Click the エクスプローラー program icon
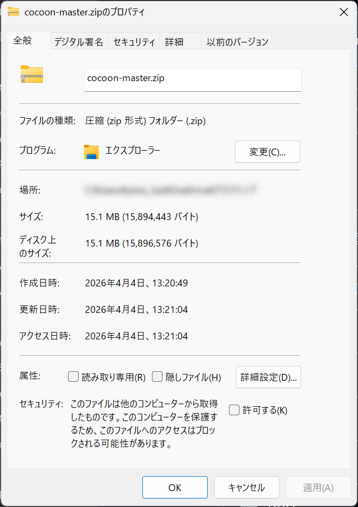Screen dimensions: 358x507 click(x=91, y=152)
